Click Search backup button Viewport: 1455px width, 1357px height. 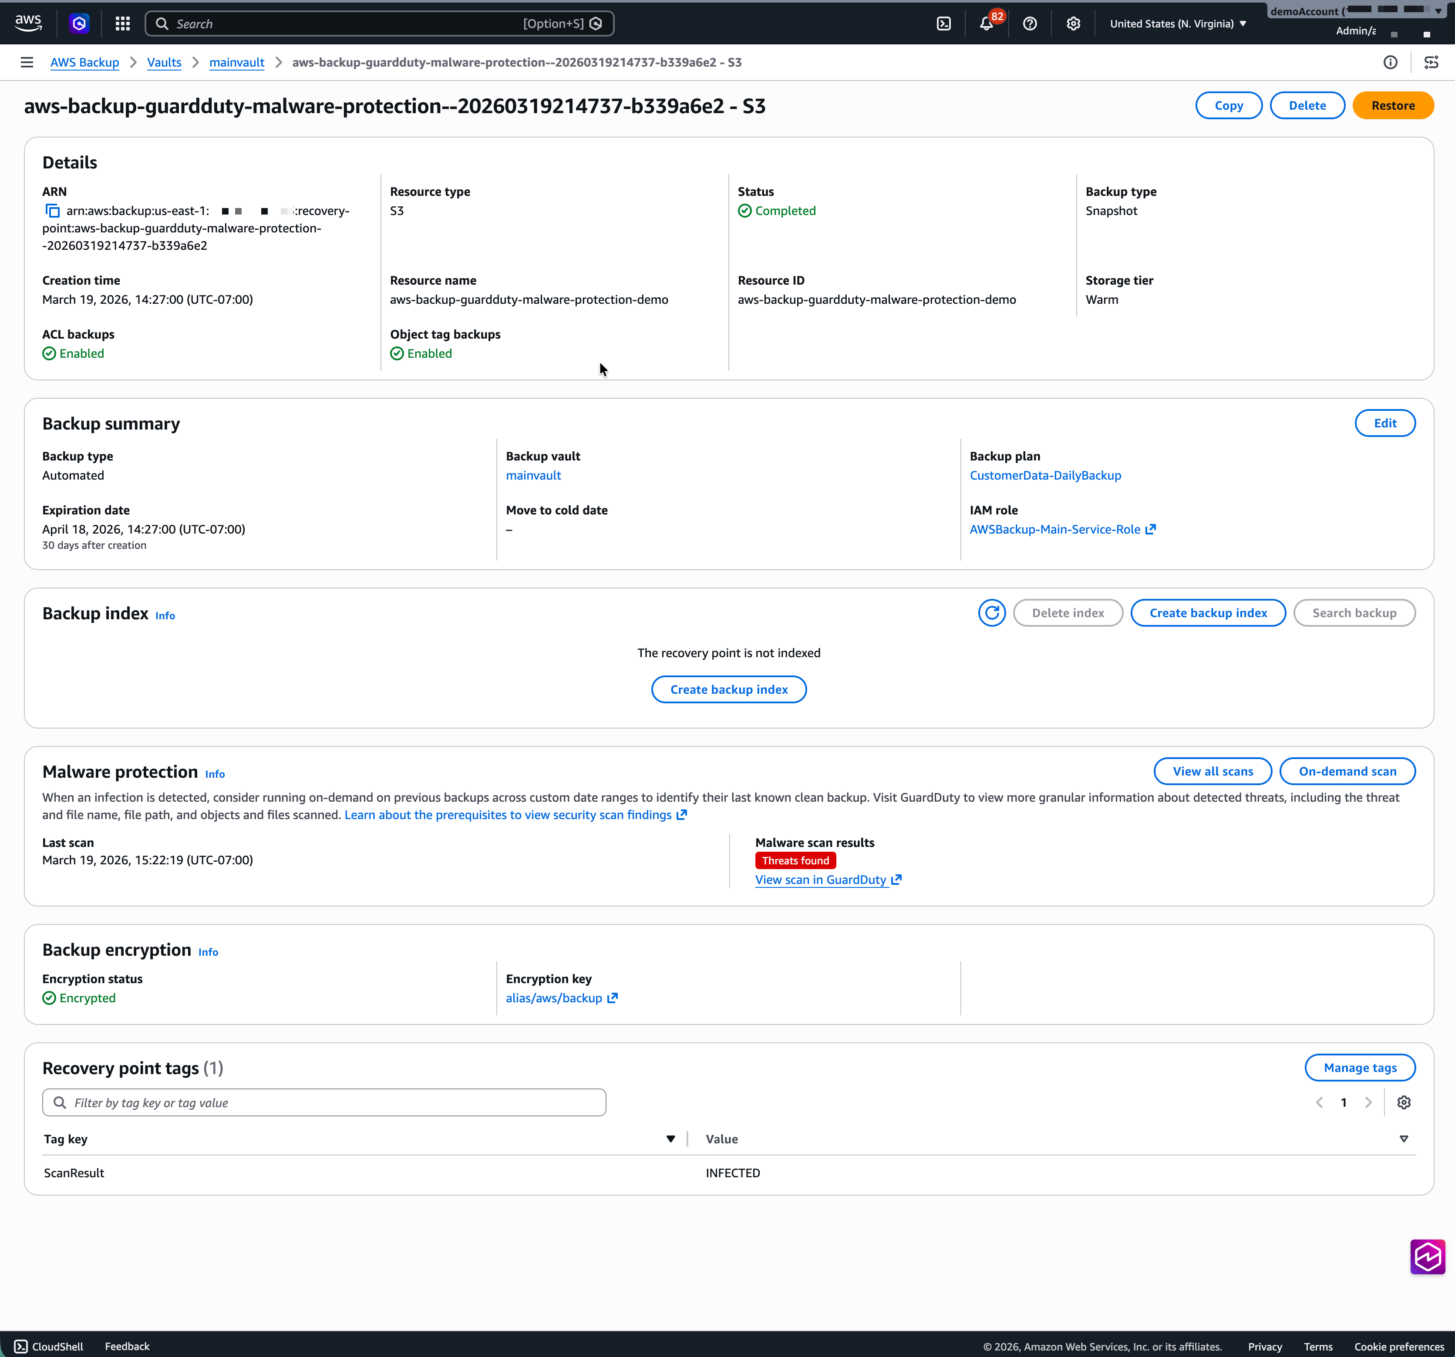1354,613
